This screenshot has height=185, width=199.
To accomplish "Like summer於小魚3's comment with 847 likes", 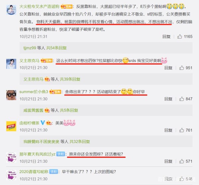I will [182, 99].
